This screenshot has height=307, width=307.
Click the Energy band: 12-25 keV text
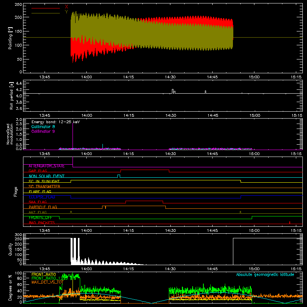(x=56, y=122)
